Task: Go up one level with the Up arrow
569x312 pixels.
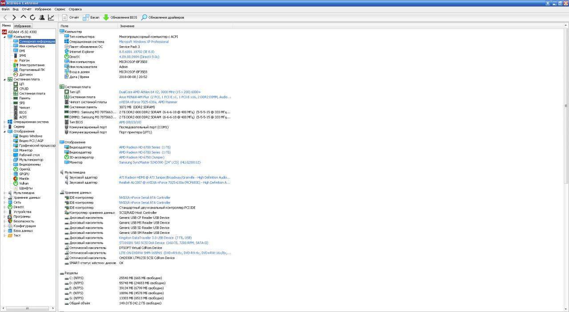Action: 24,17
